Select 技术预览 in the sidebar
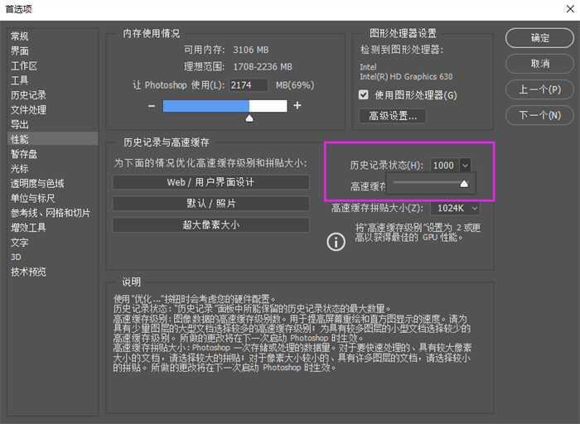Image resolution: width=580 pixels, height=424 pixels. 28,272
